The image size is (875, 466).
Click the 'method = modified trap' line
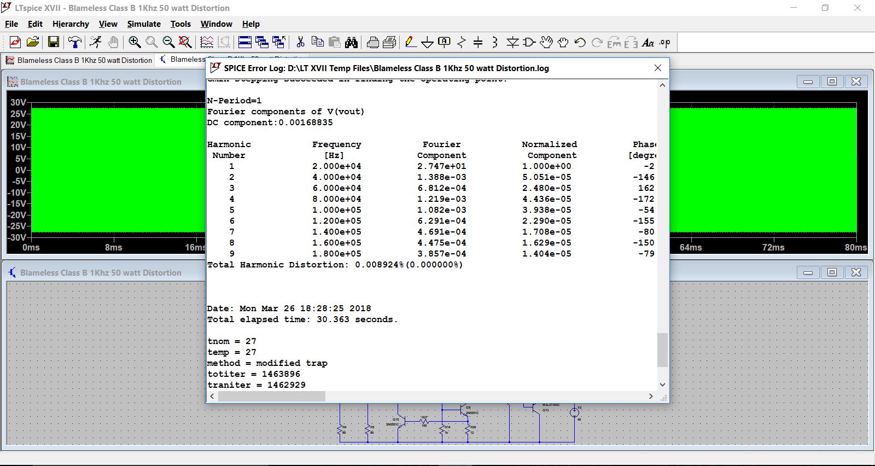(x=267, y=363)
